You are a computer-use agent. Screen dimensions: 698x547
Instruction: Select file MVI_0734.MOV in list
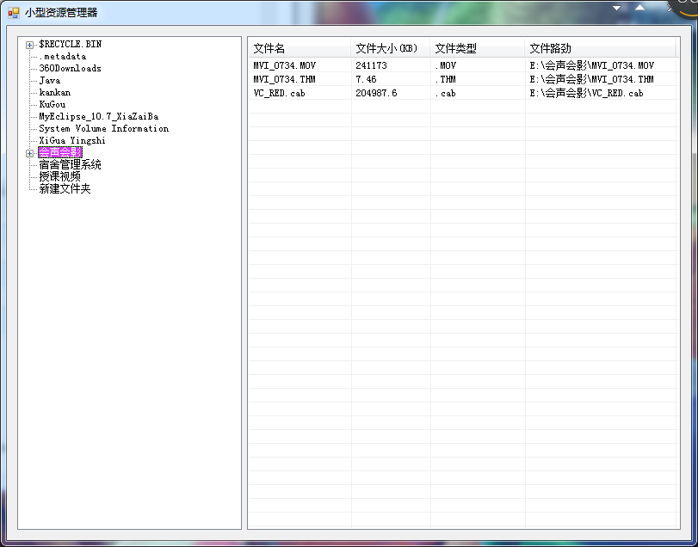tap(285, 65)
